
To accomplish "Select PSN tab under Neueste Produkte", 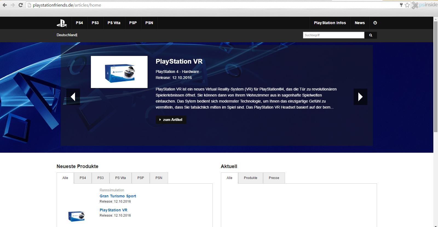I will tap(159, 178).
